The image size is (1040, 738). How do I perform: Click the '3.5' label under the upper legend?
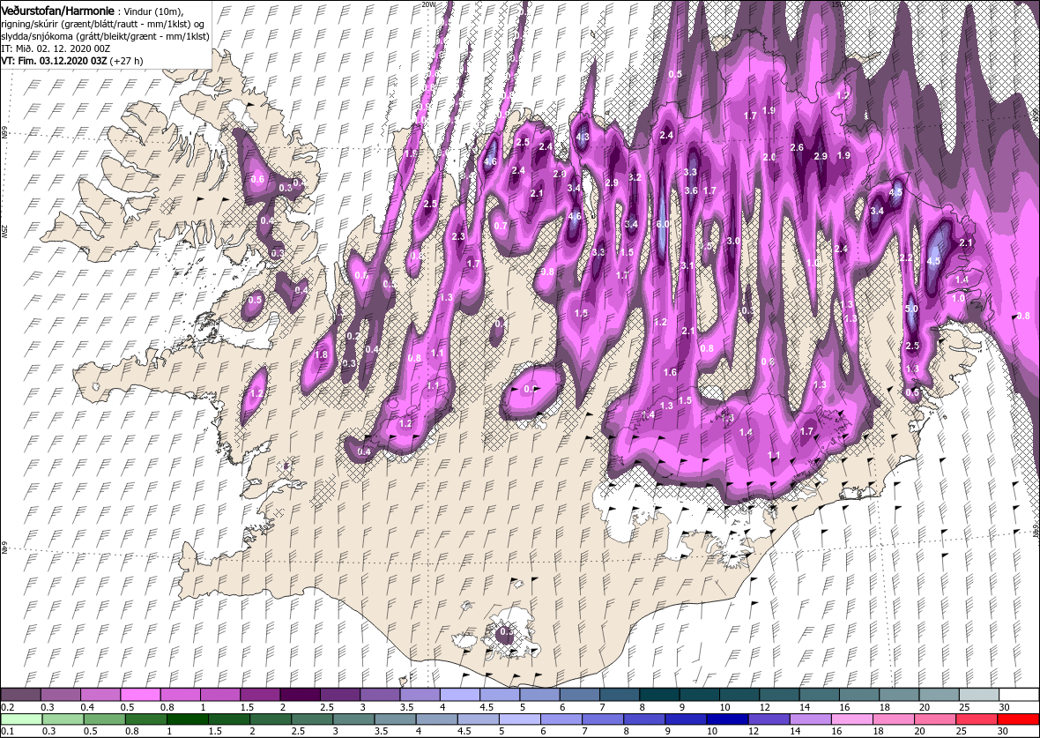[406, 707]
